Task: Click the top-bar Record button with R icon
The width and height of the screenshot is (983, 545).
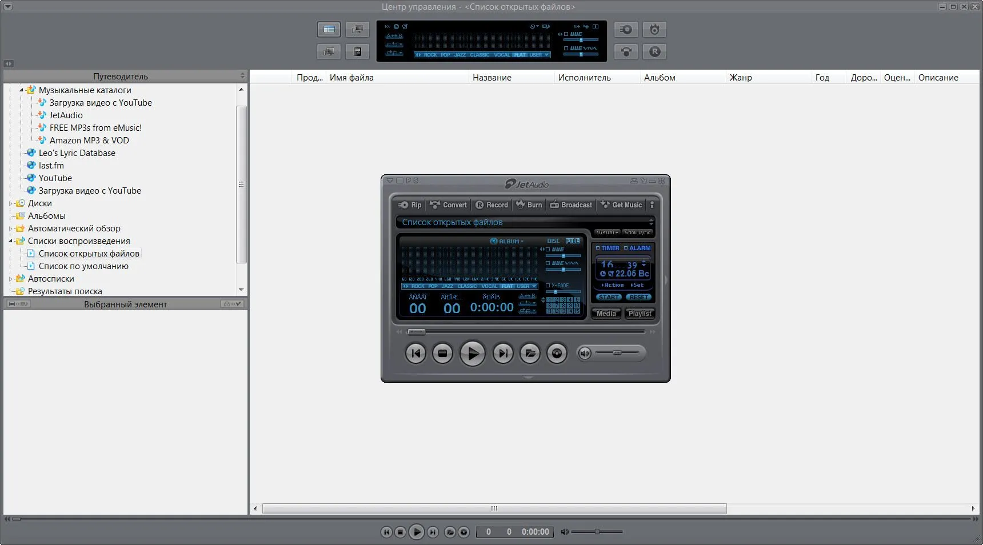Action: click(x=655, y=51)
